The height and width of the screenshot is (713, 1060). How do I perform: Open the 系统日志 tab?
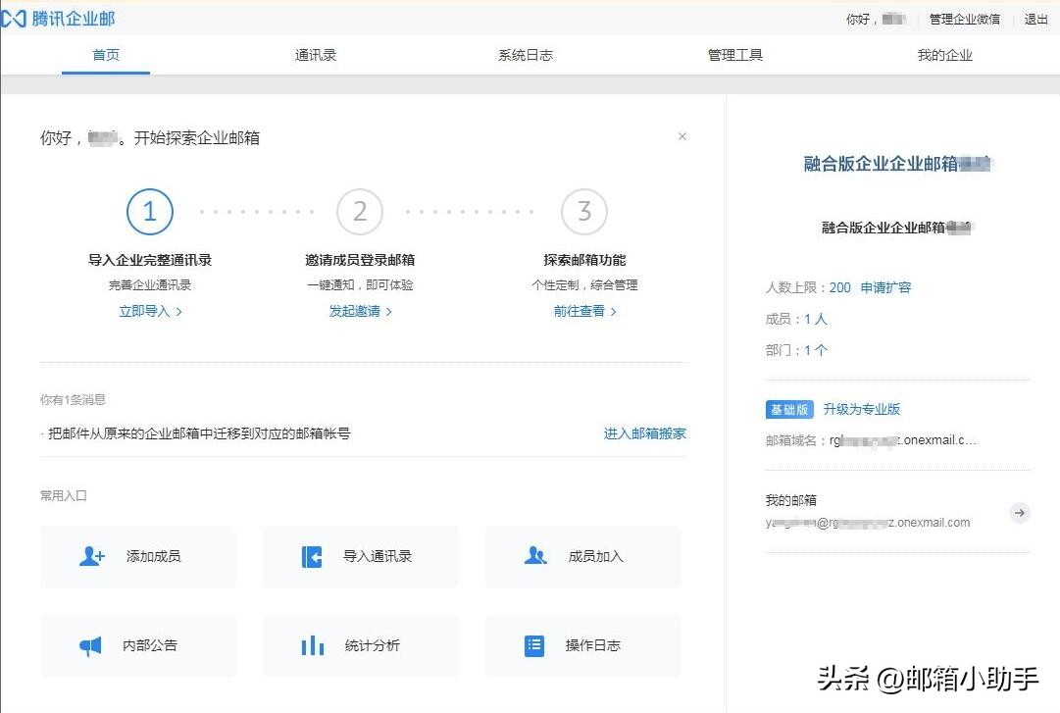pyautogui.click(x=525, y=55)
